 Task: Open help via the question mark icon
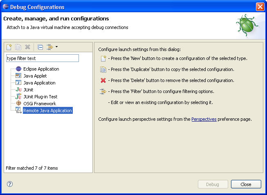tap(10, 184)
